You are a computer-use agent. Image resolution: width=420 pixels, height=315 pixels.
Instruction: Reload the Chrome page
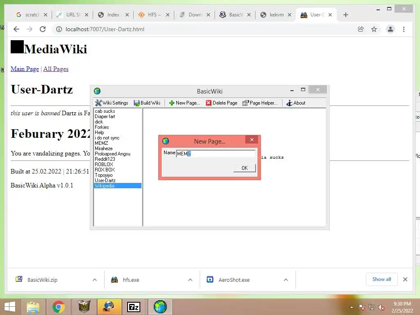click(43, 29)
